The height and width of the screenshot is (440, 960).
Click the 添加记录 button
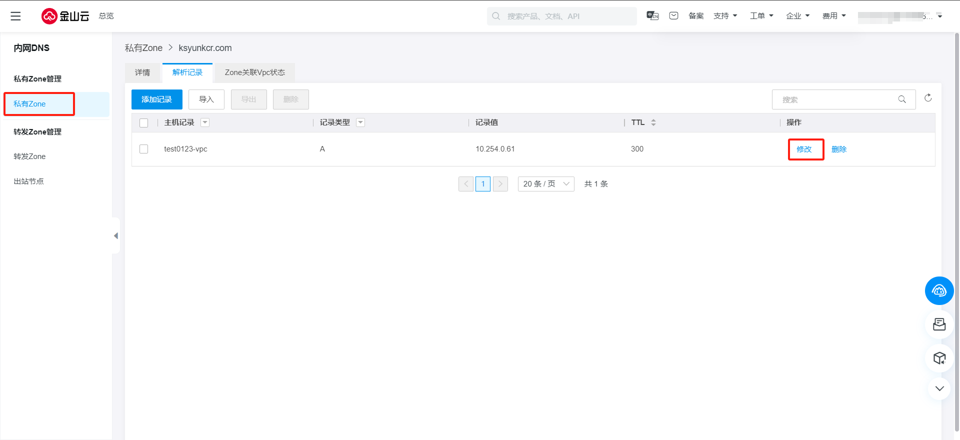156,99
